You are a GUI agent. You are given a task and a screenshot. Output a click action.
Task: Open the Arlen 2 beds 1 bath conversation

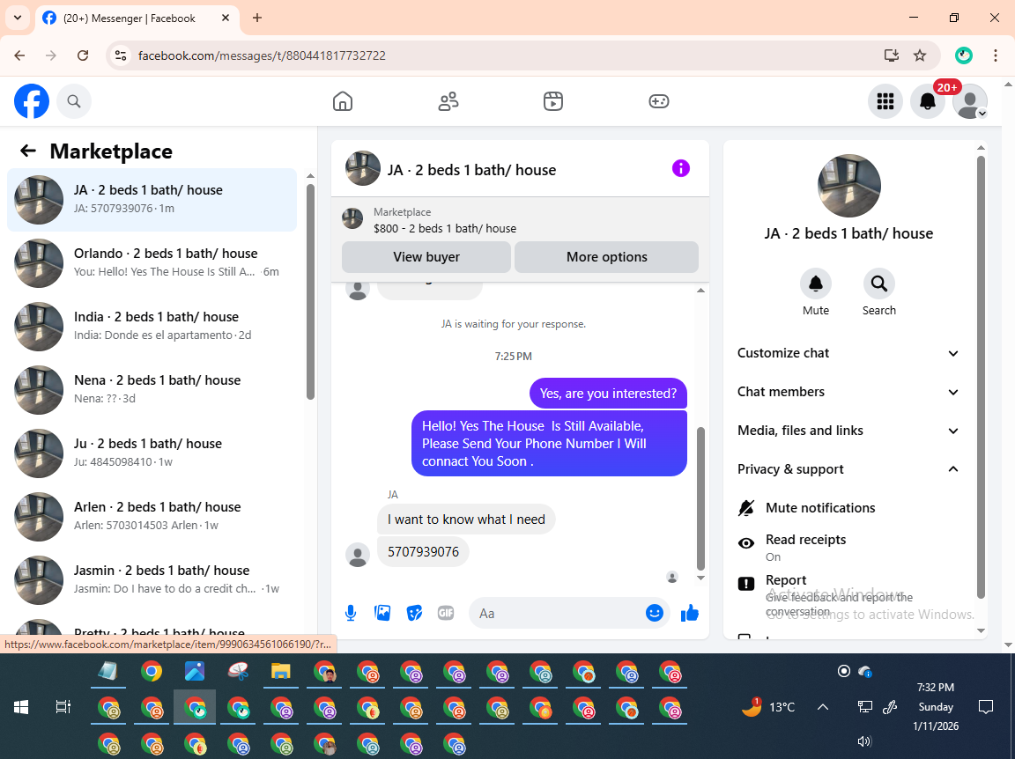(152, 516)
